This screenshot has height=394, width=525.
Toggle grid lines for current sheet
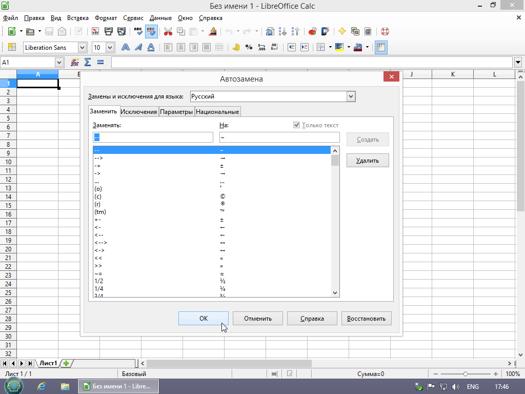click(x=381, y=47)
